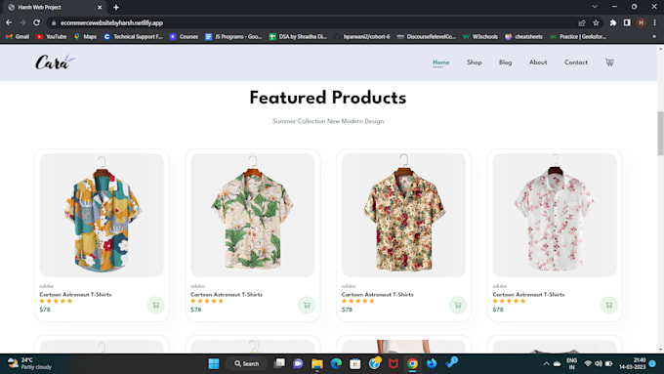Screen dimensions: 664x374
Task: Open the cheatsheets bookmark
Action: (523, 36)
